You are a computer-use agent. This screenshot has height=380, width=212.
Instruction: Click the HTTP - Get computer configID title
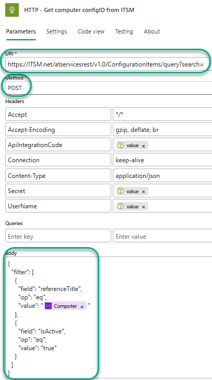(x=79, y=10)
